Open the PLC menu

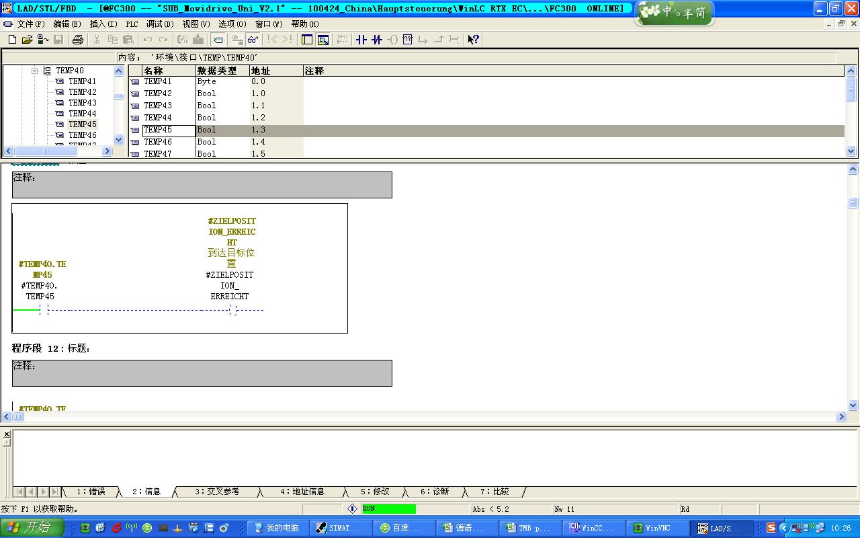(x=132, y=24)
